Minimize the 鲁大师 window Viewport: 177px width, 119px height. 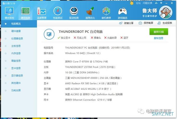(x=166, y=3)
